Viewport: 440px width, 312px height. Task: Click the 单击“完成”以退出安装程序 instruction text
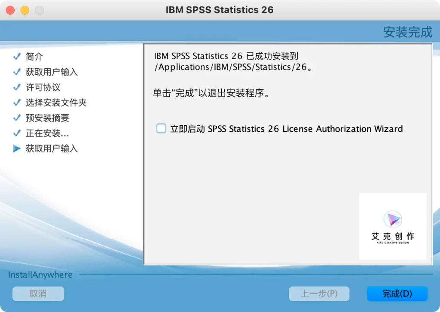(211, 93)
